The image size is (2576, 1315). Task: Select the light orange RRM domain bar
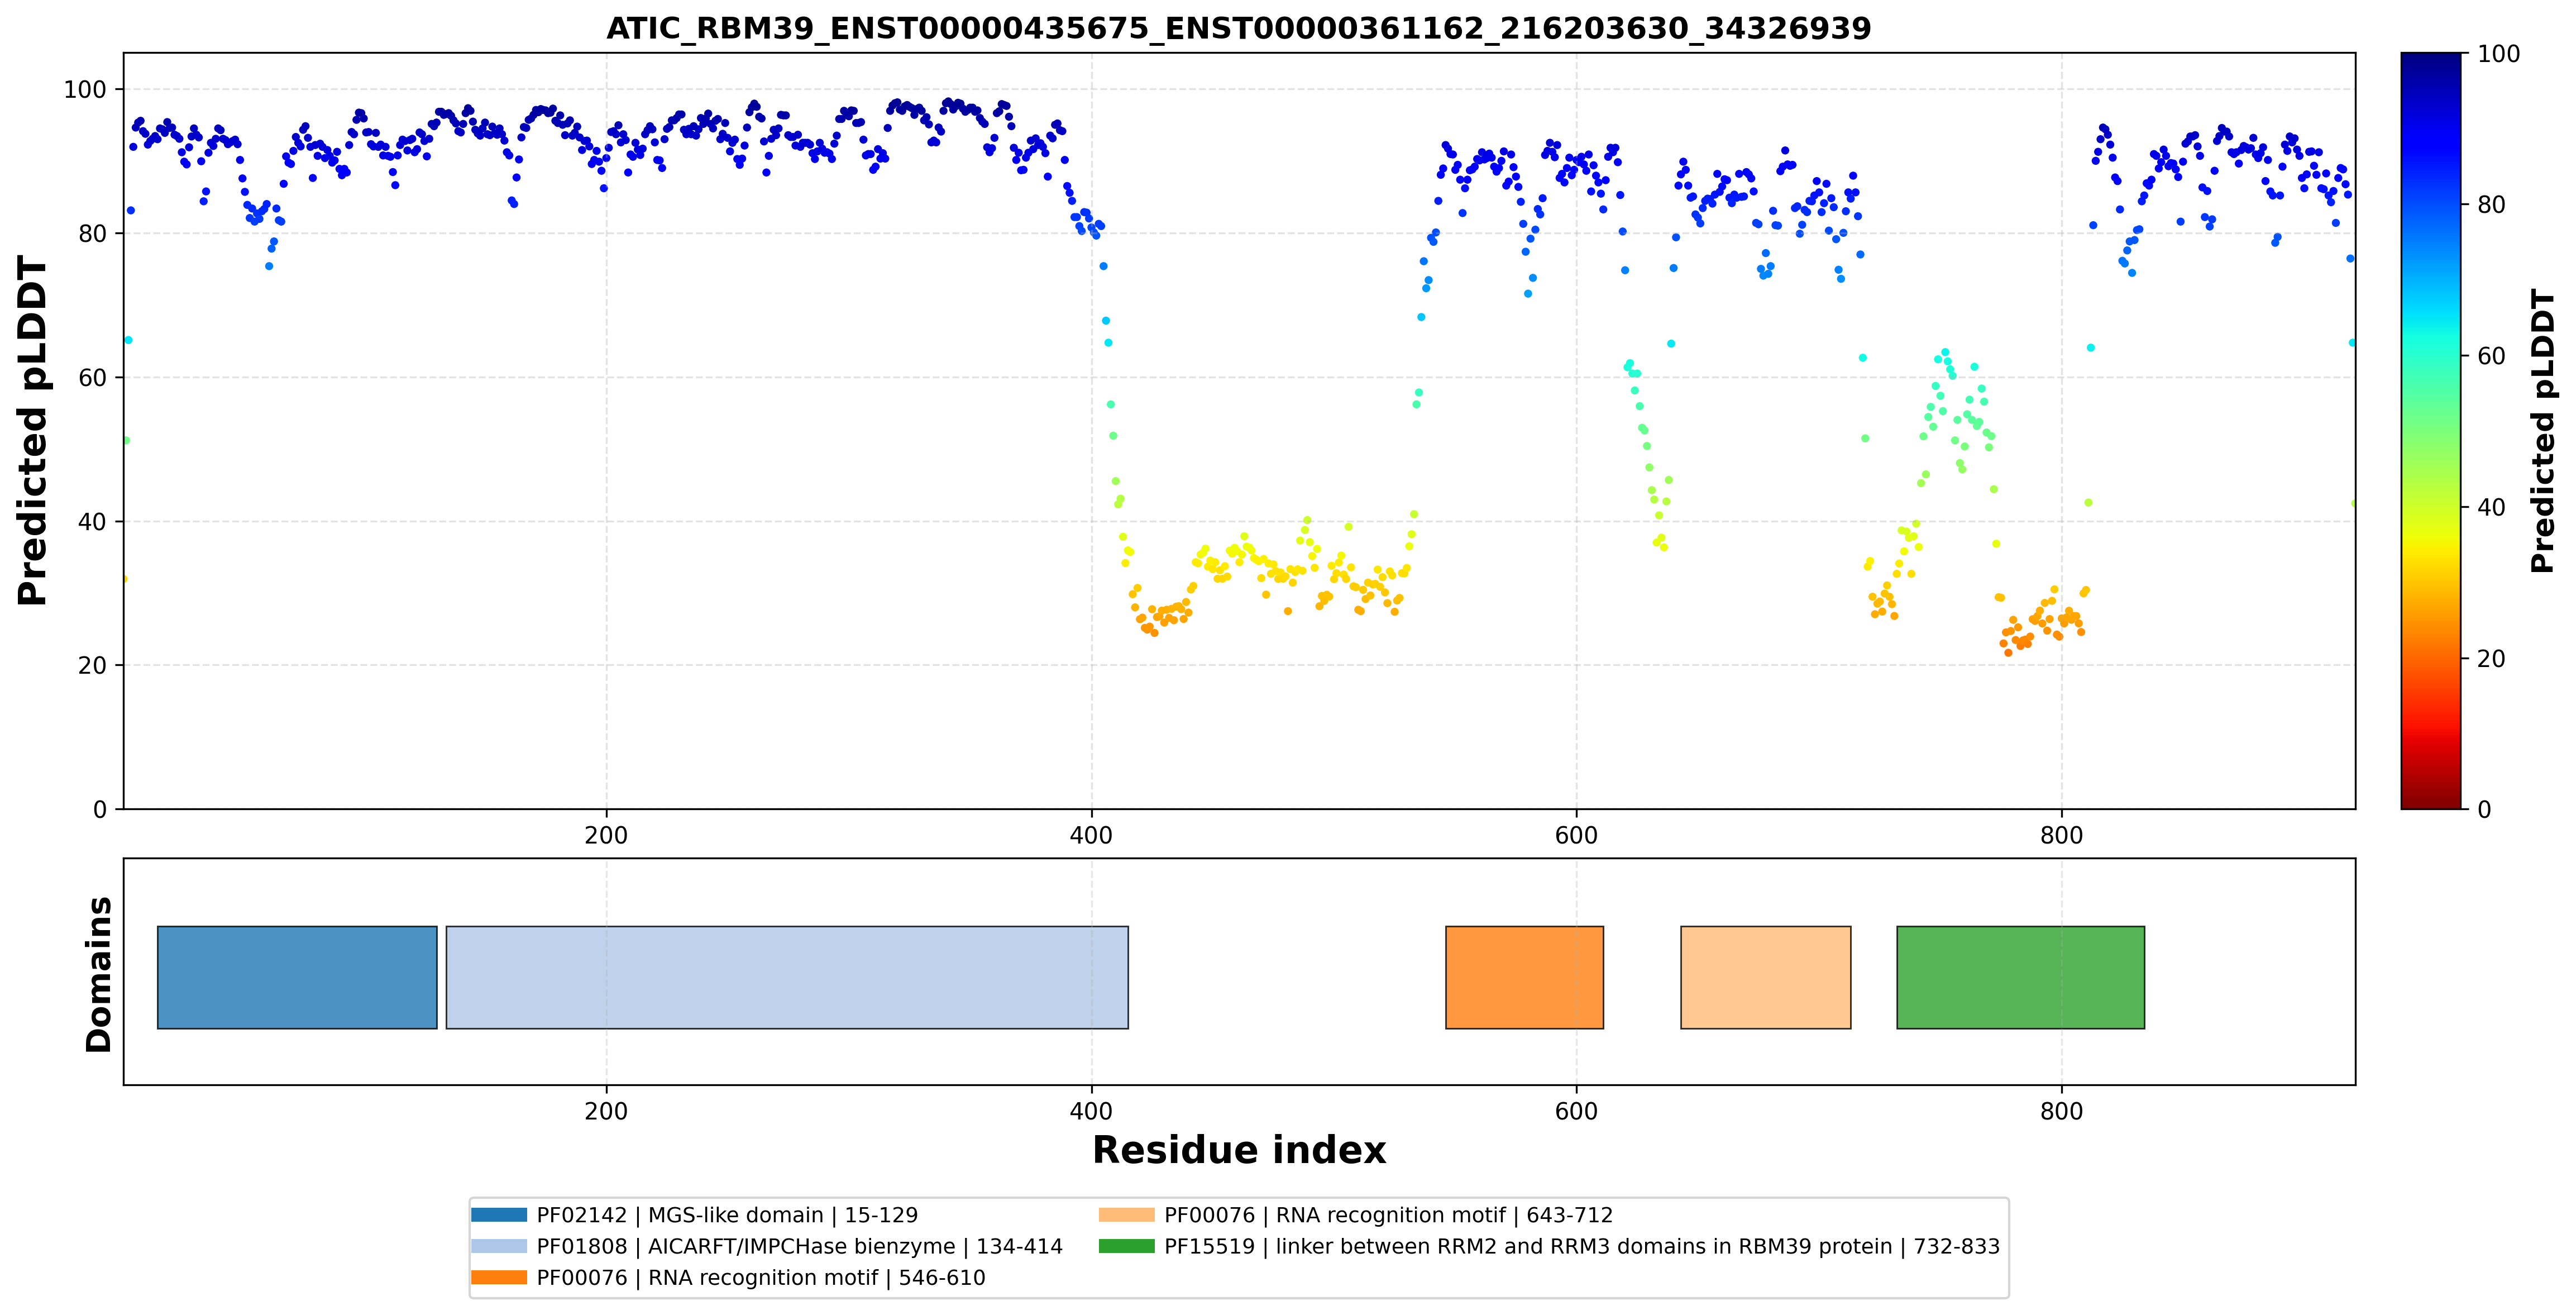(x=1765, y=977)
